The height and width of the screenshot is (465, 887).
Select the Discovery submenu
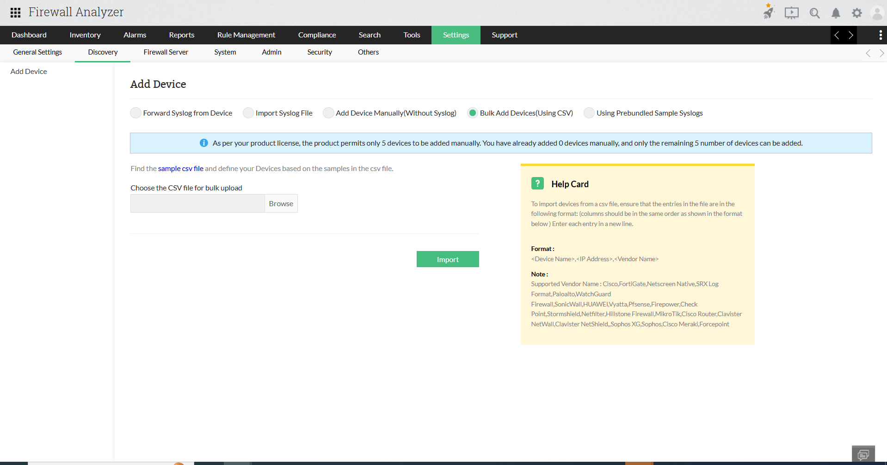pos(103,52)
